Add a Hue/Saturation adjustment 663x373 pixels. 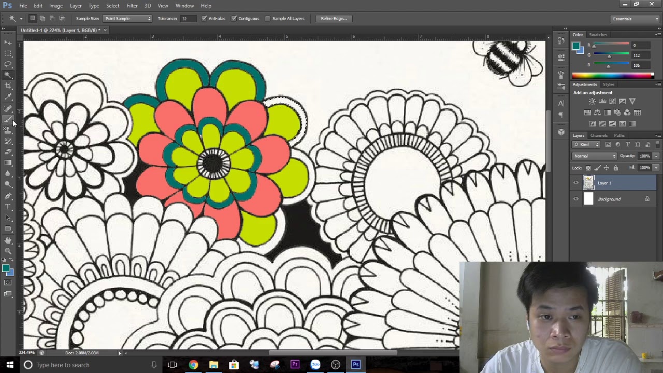click(587, 112)
